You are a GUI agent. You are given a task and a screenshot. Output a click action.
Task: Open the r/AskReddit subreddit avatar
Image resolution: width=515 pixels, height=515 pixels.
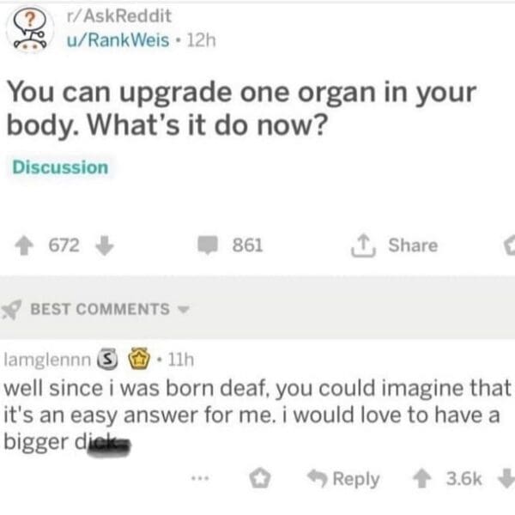(30, 30)
